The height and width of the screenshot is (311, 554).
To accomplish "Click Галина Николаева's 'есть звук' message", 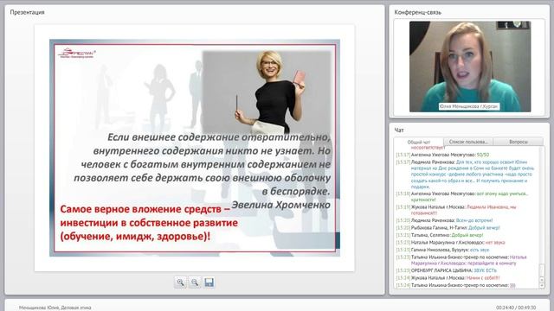I will pyautogui.click(x=480, y=250).
